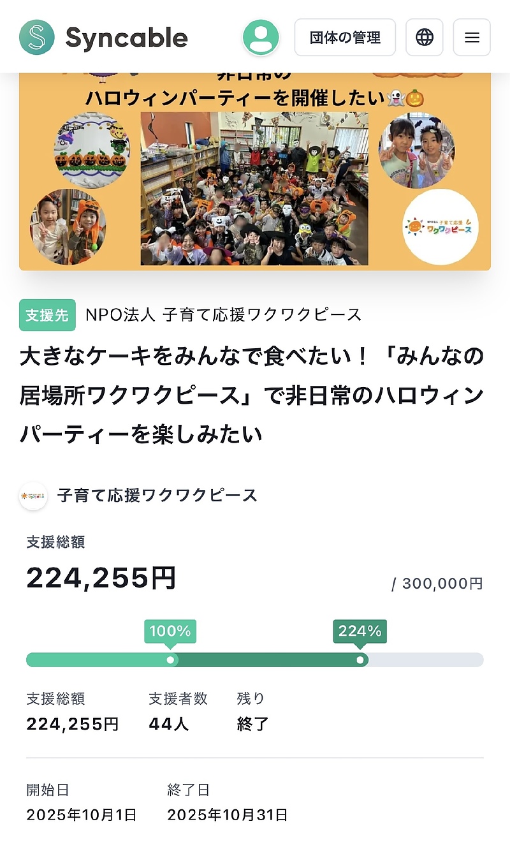Click the Halloween cake circle photo
The width and height of the screenshot is (510, 847).
point(92,151)
